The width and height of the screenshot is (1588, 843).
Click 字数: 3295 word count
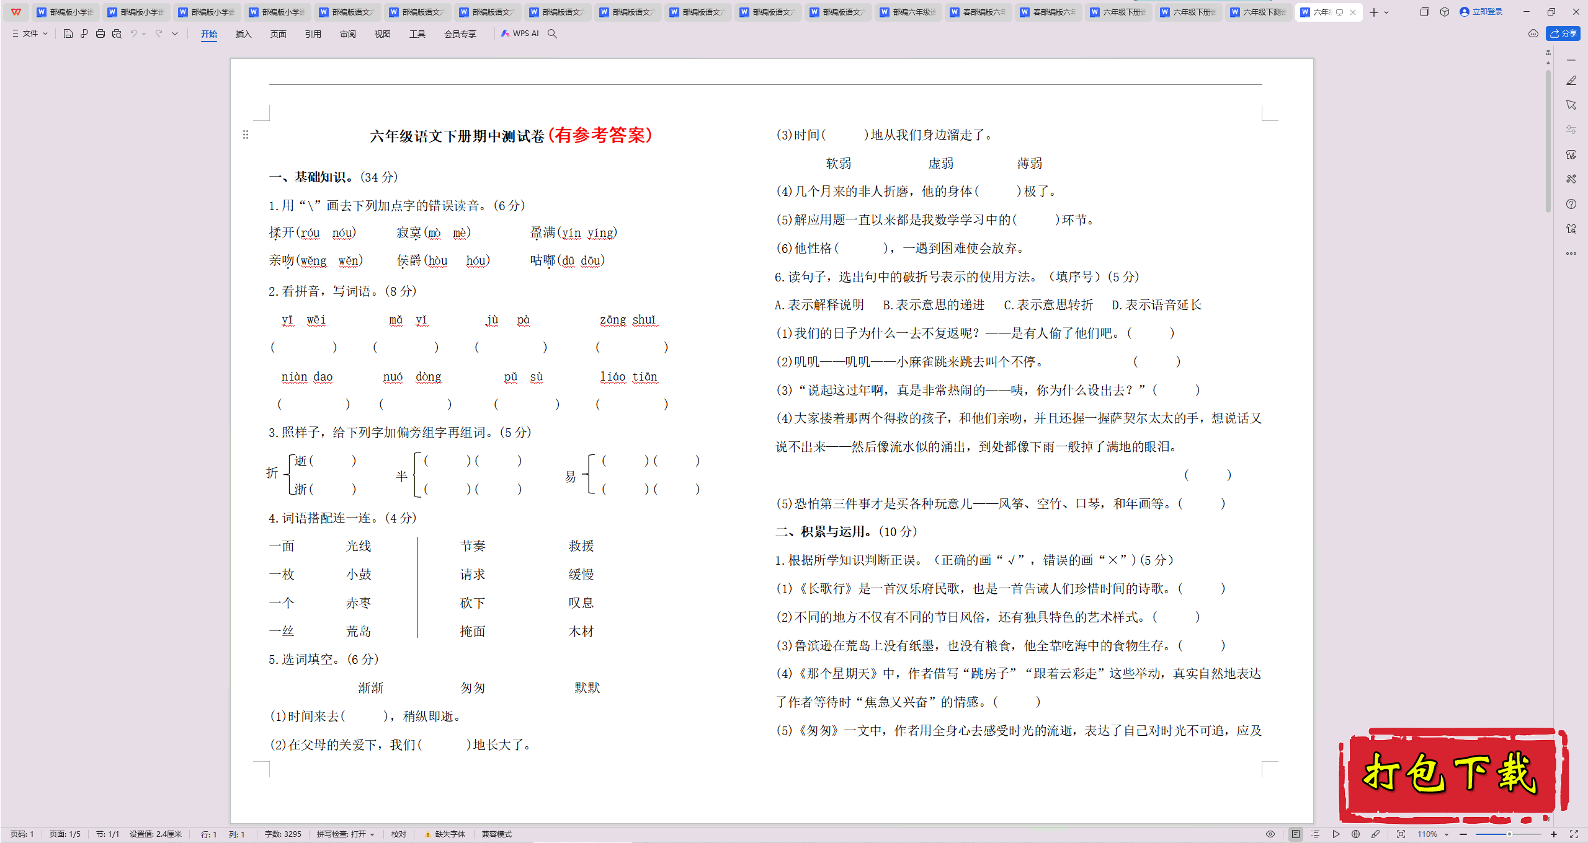coord(283,834)
